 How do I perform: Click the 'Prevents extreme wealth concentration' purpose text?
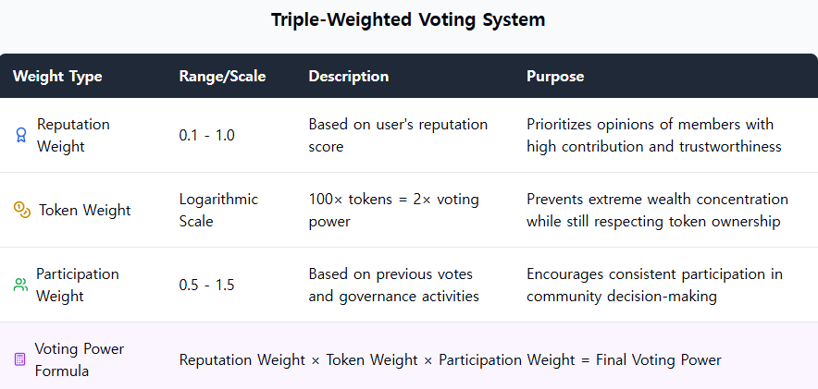(657, 199)
